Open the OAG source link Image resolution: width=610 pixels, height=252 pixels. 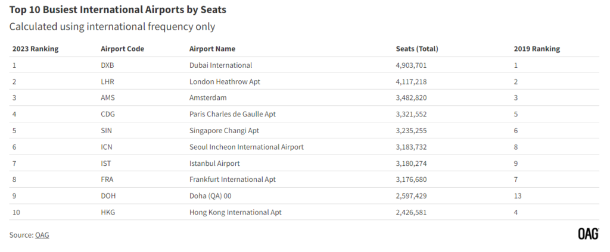(x=42, y=235)
